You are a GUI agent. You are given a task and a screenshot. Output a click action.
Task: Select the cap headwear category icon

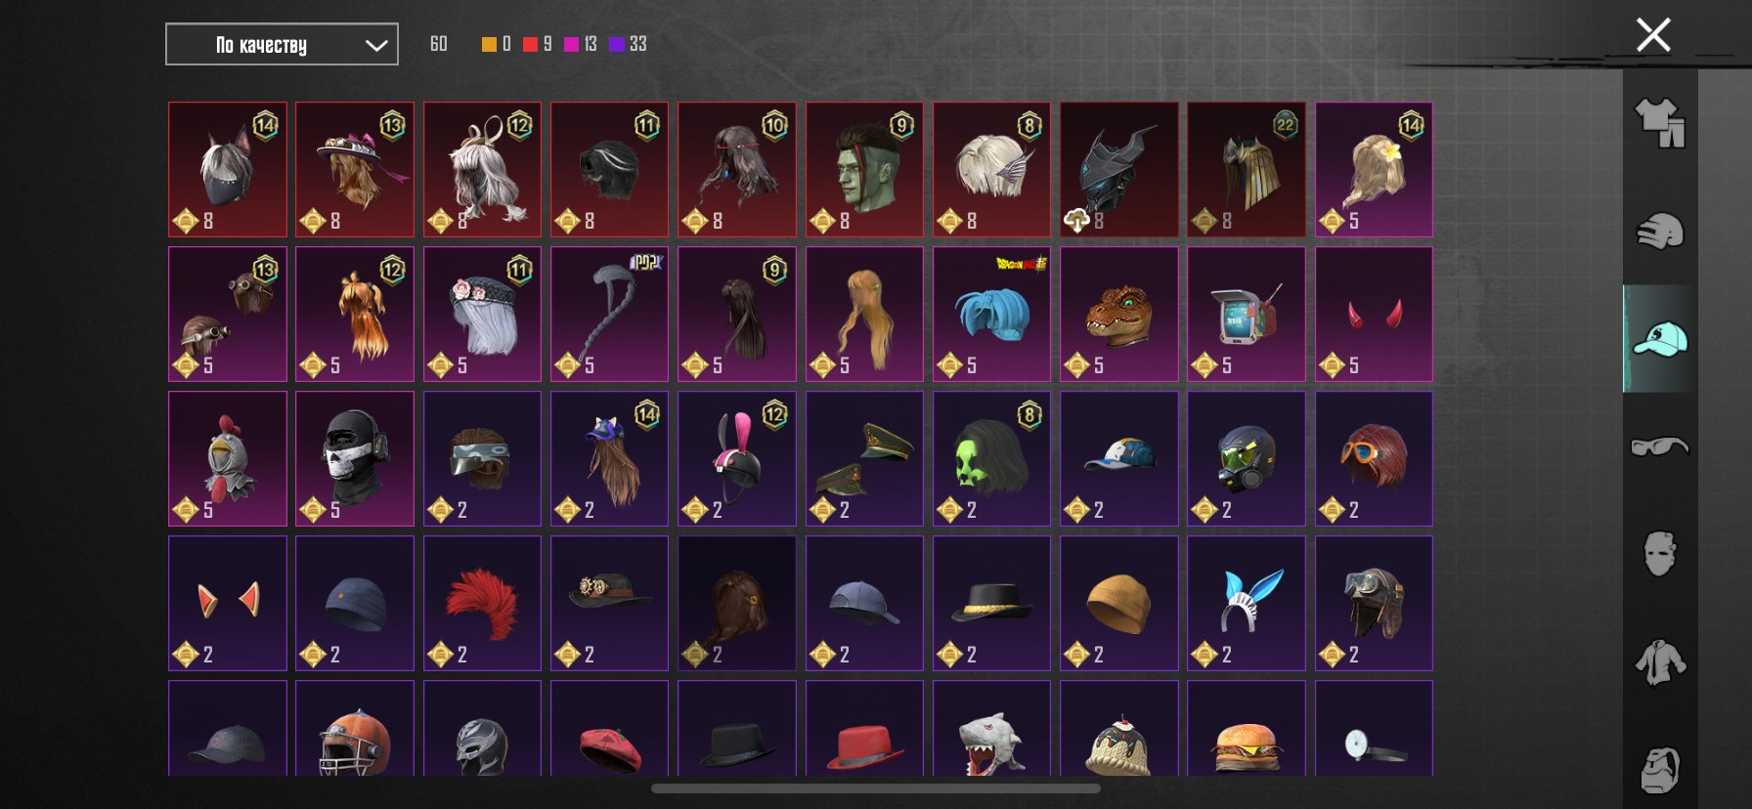pyautogui.click(x=1660, y=339)
